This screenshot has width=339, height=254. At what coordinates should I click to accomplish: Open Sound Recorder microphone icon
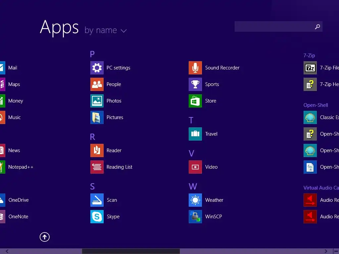195,68
